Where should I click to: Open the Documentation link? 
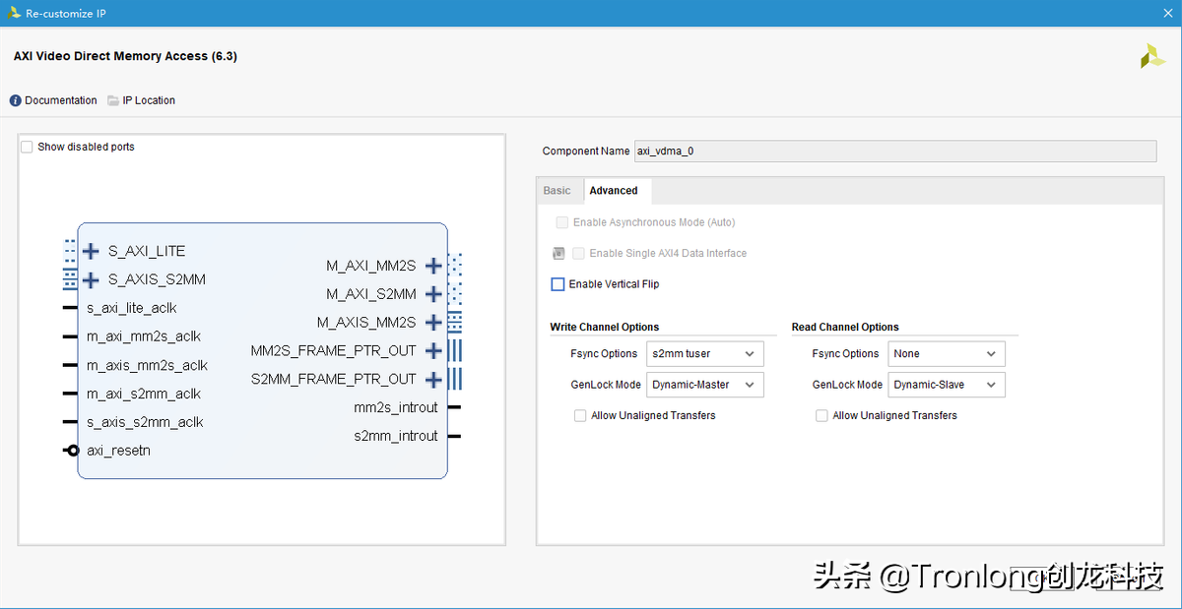tap(61, 99)
